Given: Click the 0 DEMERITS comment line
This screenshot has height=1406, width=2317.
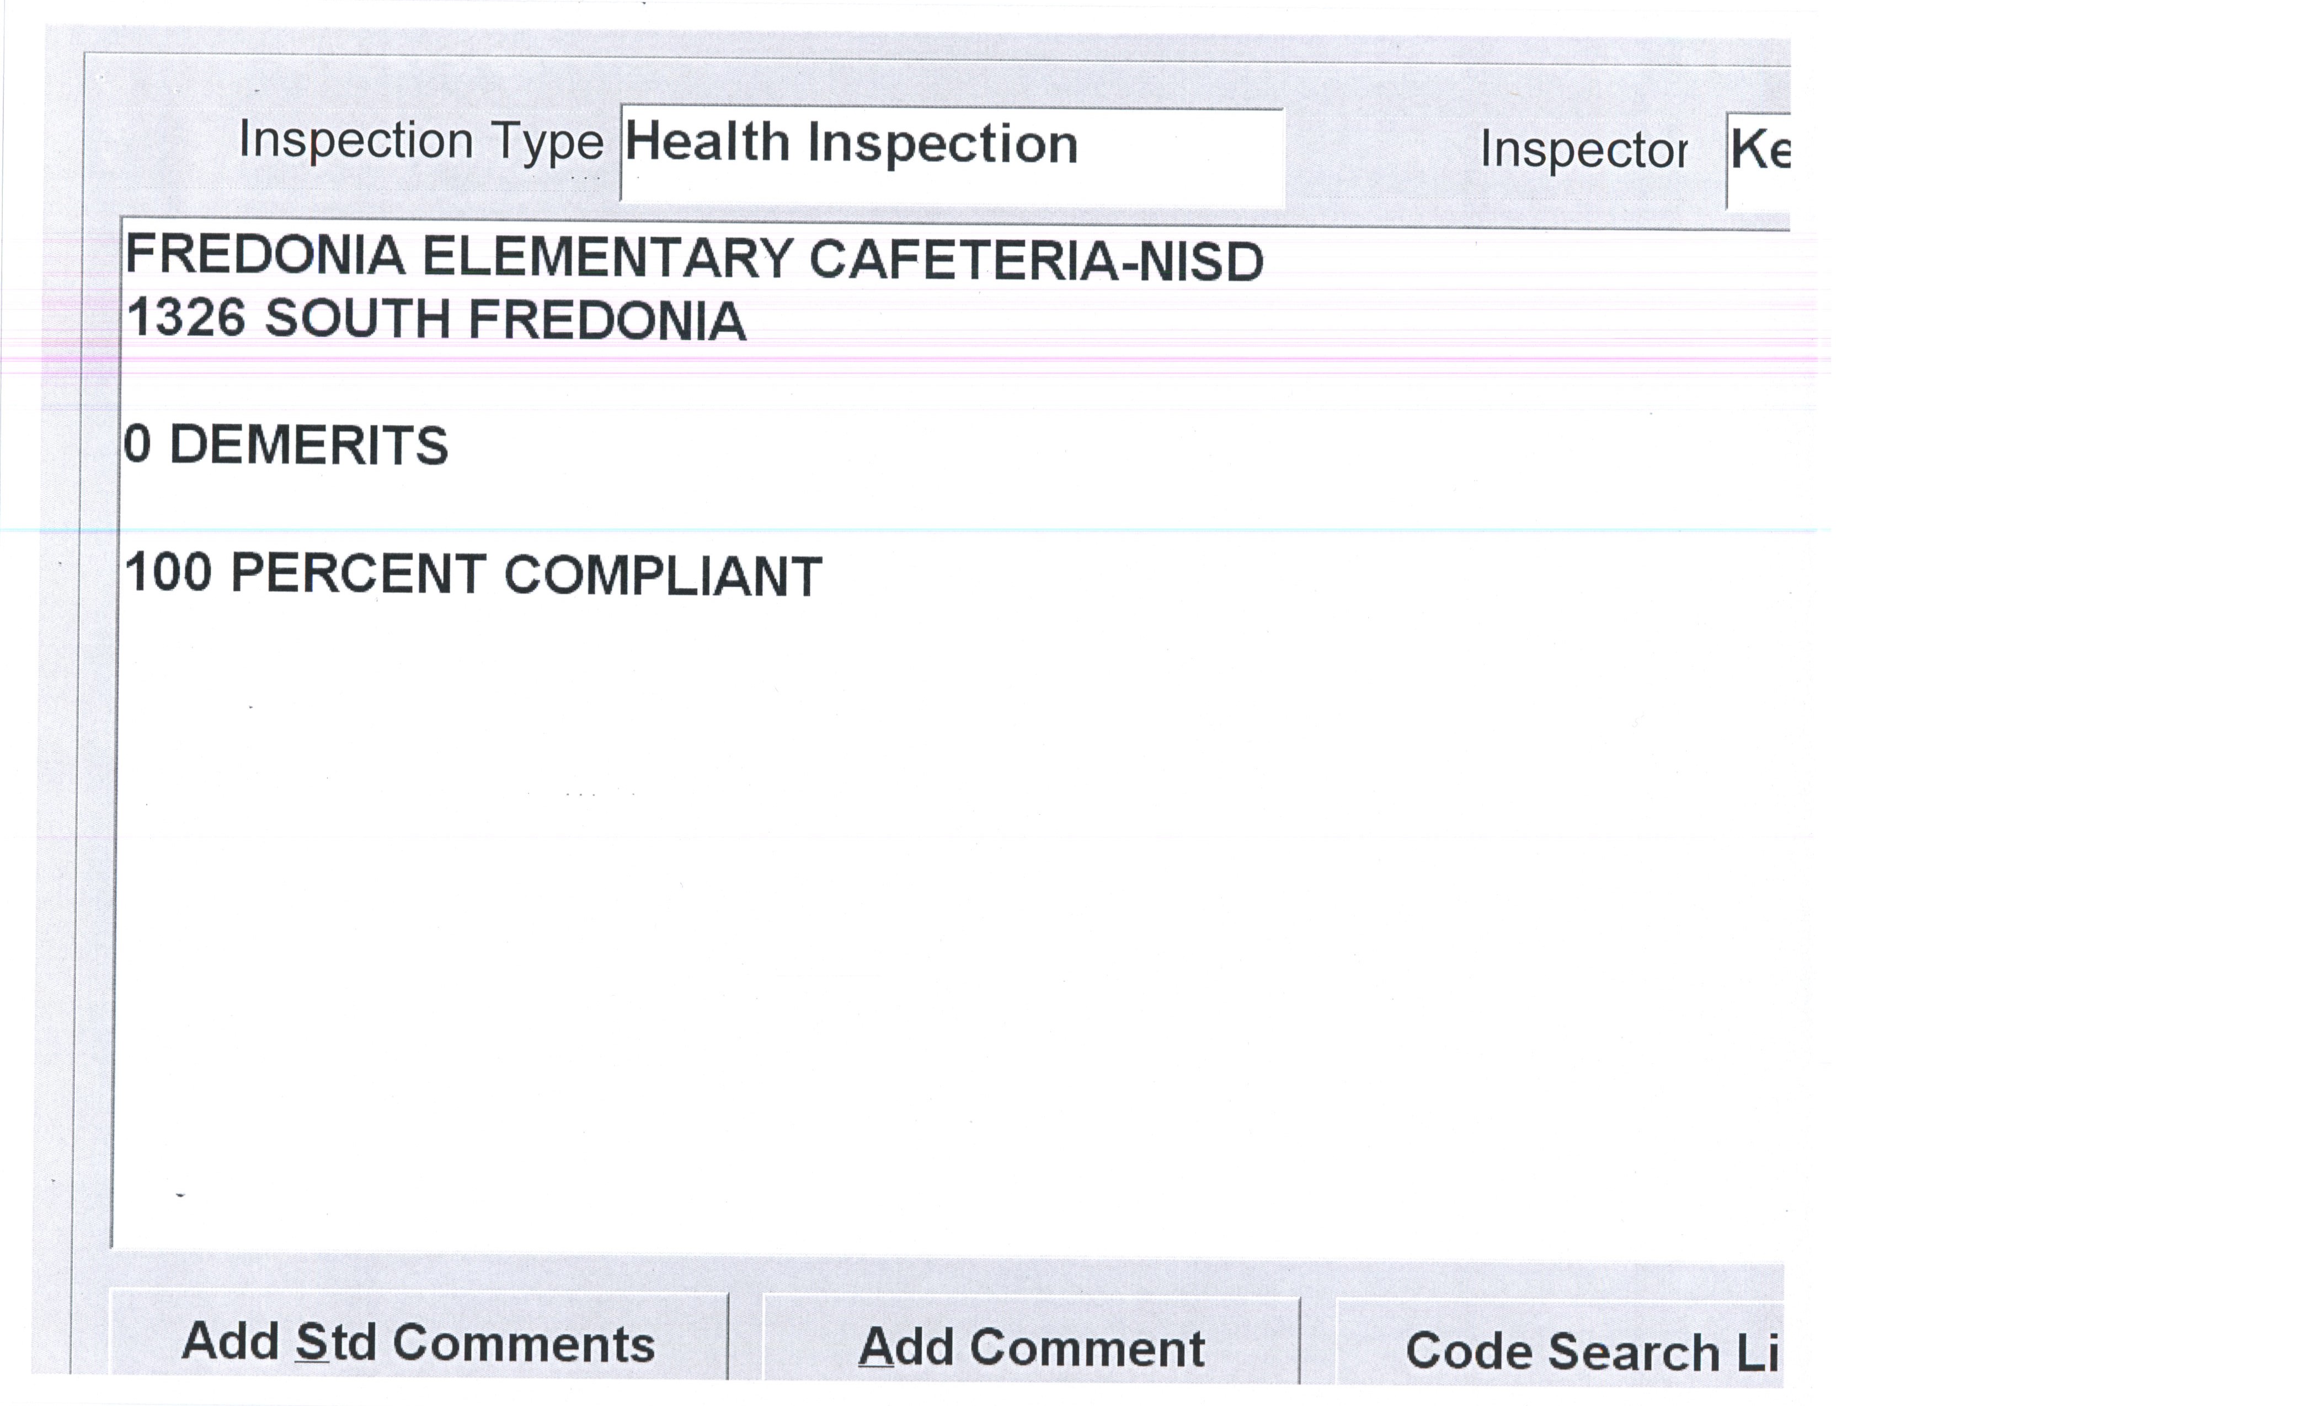Looking at the screenshot, I should 286,444.
